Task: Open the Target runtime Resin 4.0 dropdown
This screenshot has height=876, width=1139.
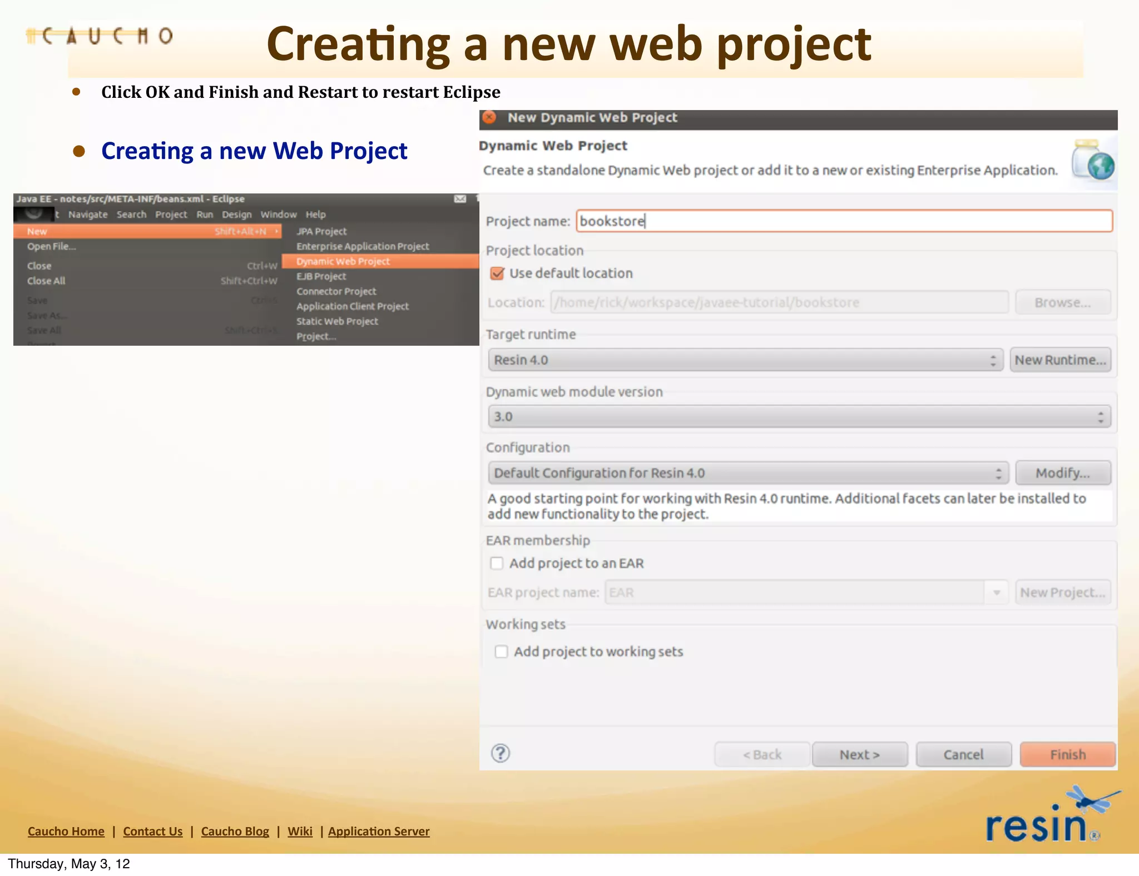Action: (x=745, y=360)
